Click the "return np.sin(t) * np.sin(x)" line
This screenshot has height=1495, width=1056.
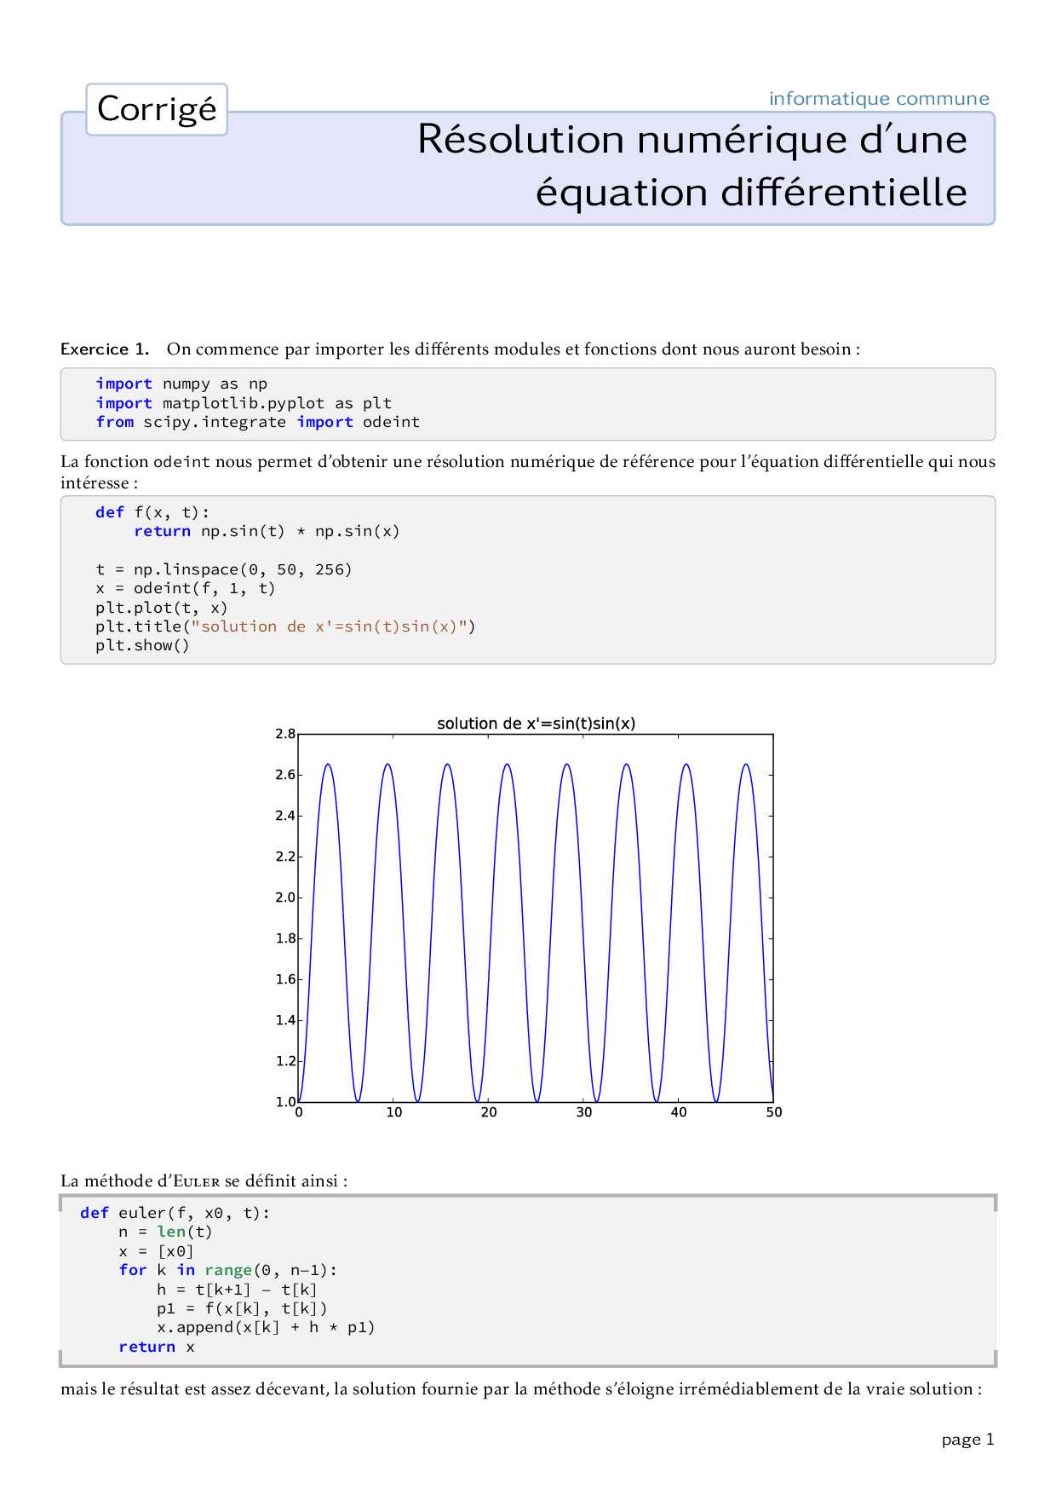tap(267, 531)
